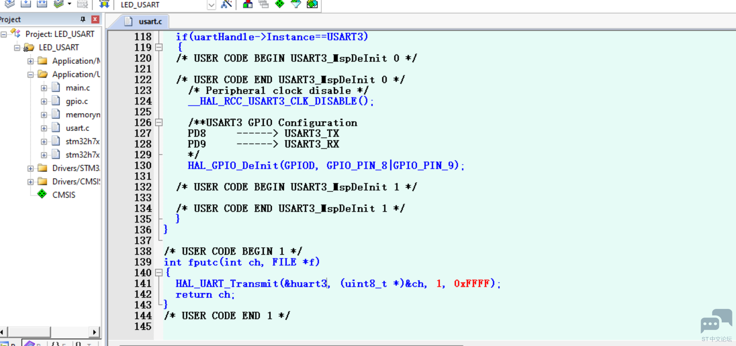Click the LED_USART target folder icon
Screen dimensions: 736x346
click(x=29, y=47)
